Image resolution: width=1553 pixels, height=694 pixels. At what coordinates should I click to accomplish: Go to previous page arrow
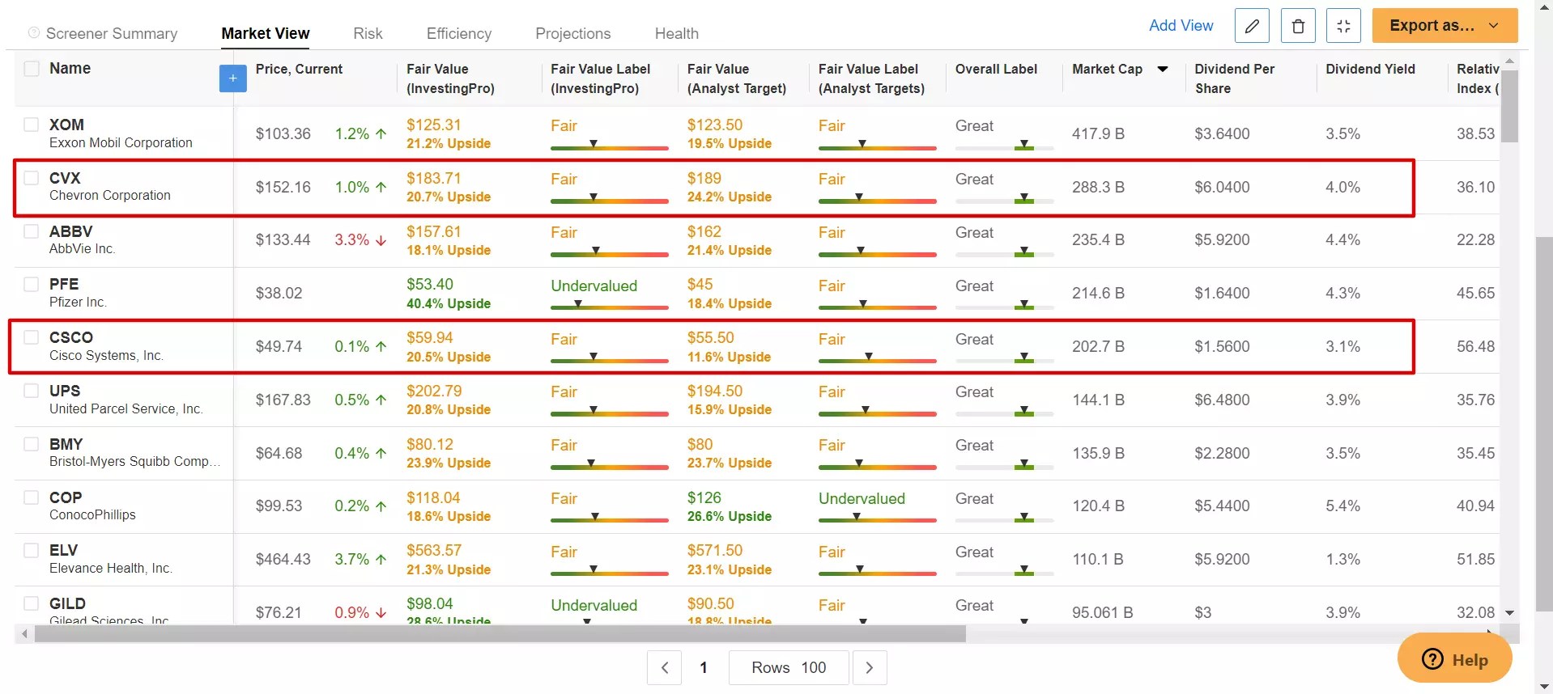point(665,667)
